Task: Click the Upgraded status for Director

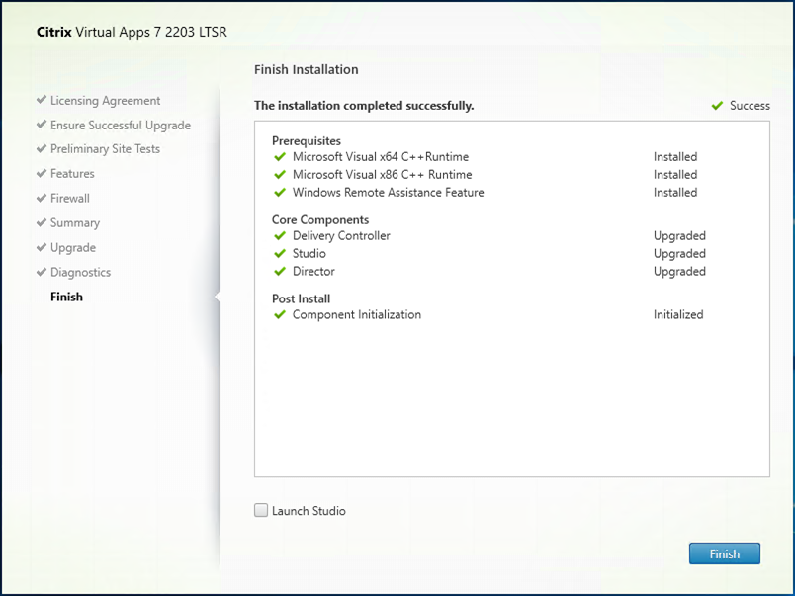Action: tap(679, 271)
